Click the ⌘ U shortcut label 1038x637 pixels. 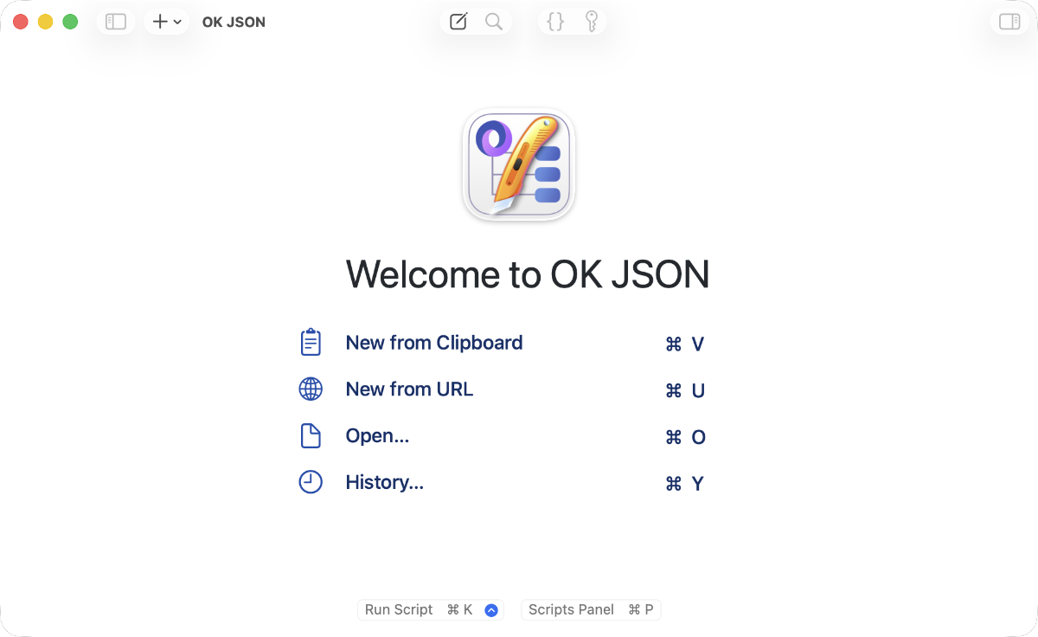(x=685, y=391)
